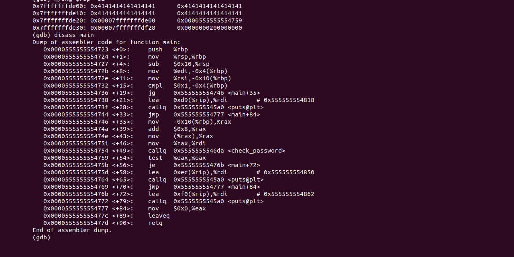The image size is (514, 257).
Task: Click the push %rbp instruction
Action: pyautogui.click(x=168, y=49)
